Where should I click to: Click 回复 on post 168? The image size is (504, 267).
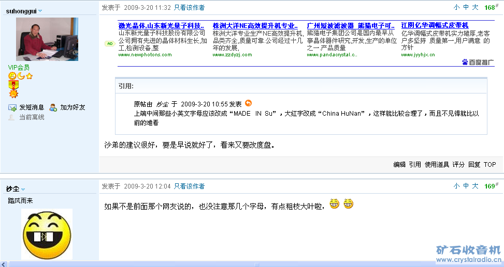[x=474, y=164]
